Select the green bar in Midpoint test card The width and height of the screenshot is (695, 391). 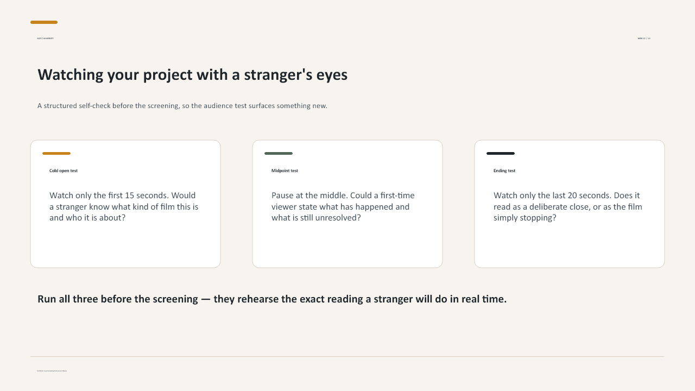279,154
